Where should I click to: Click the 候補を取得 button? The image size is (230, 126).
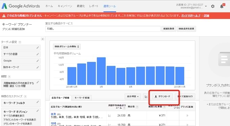pos(169,29)
